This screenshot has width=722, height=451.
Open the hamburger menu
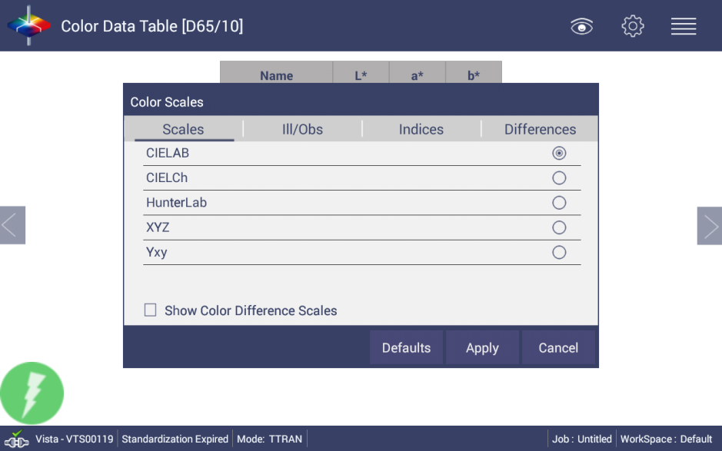684,26
